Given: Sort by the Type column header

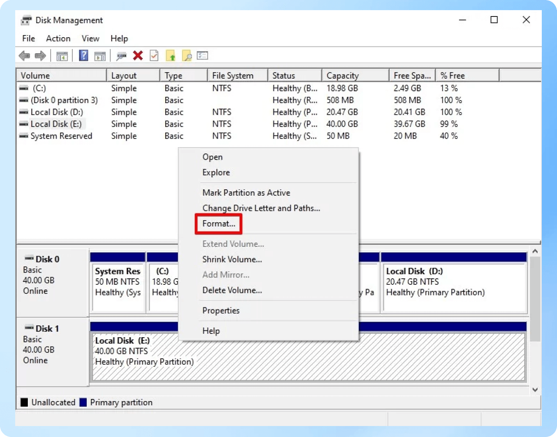Looking at the screenshot, I should 184,76.
